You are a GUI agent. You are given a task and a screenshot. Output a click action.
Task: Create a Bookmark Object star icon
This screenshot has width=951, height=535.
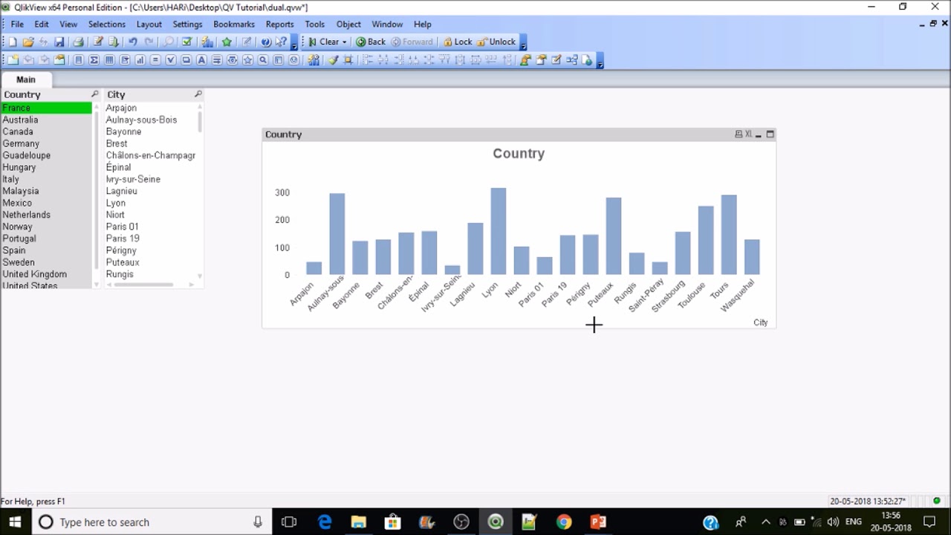pyautogui.click(x=247, y=60)
